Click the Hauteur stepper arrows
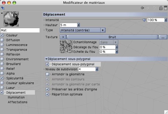Screen dimensions: 168x114 [x=78, y=25]
